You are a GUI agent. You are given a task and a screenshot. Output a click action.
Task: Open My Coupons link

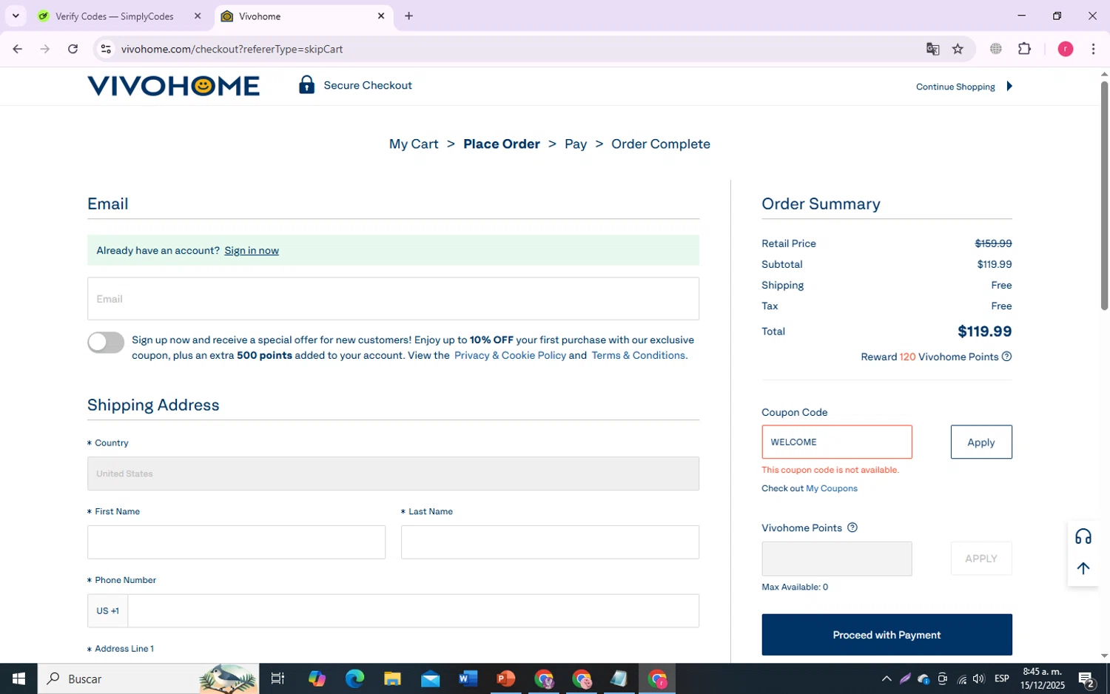832,488
